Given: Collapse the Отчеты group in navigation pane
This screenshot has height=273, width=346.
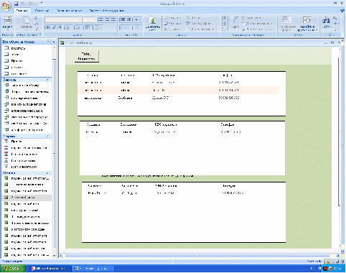Looking at the screenshot, I should click(x=47, y=173).
